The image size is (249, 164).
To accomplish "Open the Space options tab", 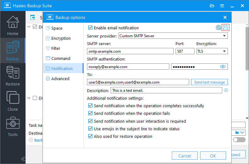I will [63, 28].
